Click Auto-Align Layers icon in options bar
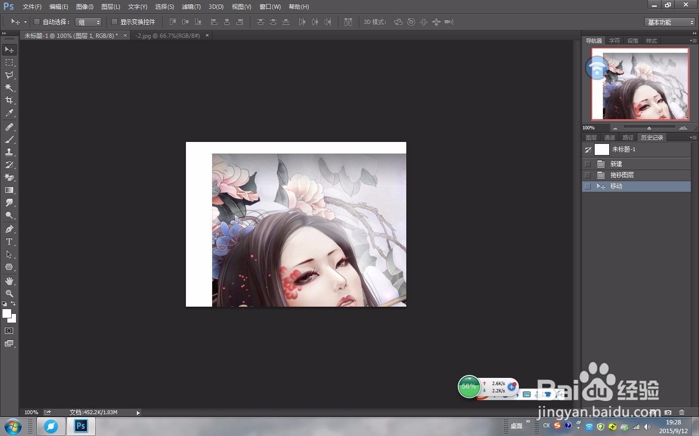 pos(348,22)
